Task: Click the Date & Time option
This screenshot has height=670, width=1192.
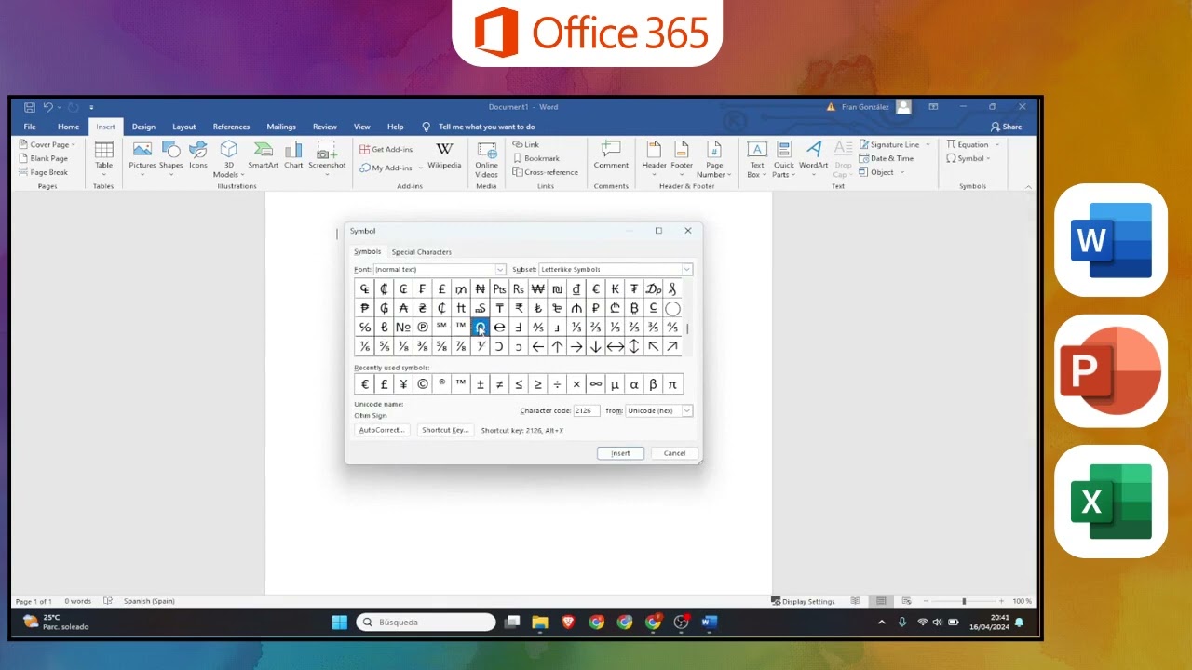Action: tap(887, 158)
